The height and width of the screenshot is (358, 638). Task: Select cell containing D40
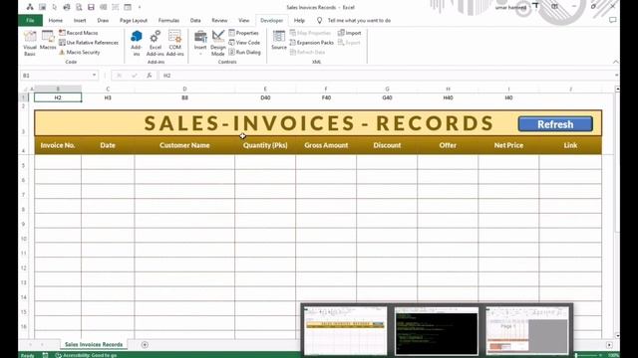[265, 97]
